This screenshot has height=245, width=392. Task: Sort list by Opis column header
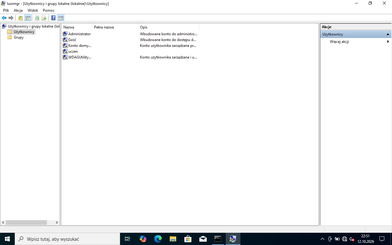[168, 27]
